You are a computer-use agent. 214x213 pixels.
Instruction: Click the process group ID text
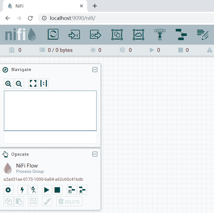pos(43,179)
